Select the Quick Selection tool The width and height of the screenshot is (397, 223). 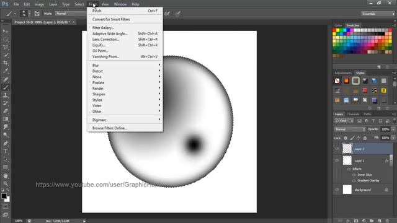pyautogui.click(x=6, y=55)
